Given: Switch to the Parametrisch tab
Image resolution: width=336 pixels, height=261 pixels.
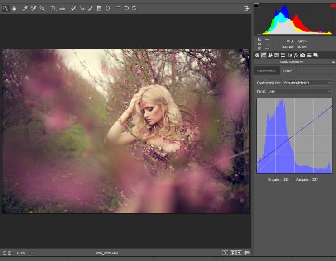Looking at the screenshot, I should [266, 71].
